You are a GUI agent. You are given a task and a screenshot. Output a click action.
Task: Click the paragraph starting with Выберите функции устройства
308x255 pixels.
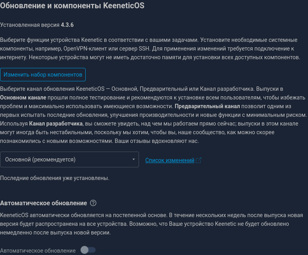(150, 49)
